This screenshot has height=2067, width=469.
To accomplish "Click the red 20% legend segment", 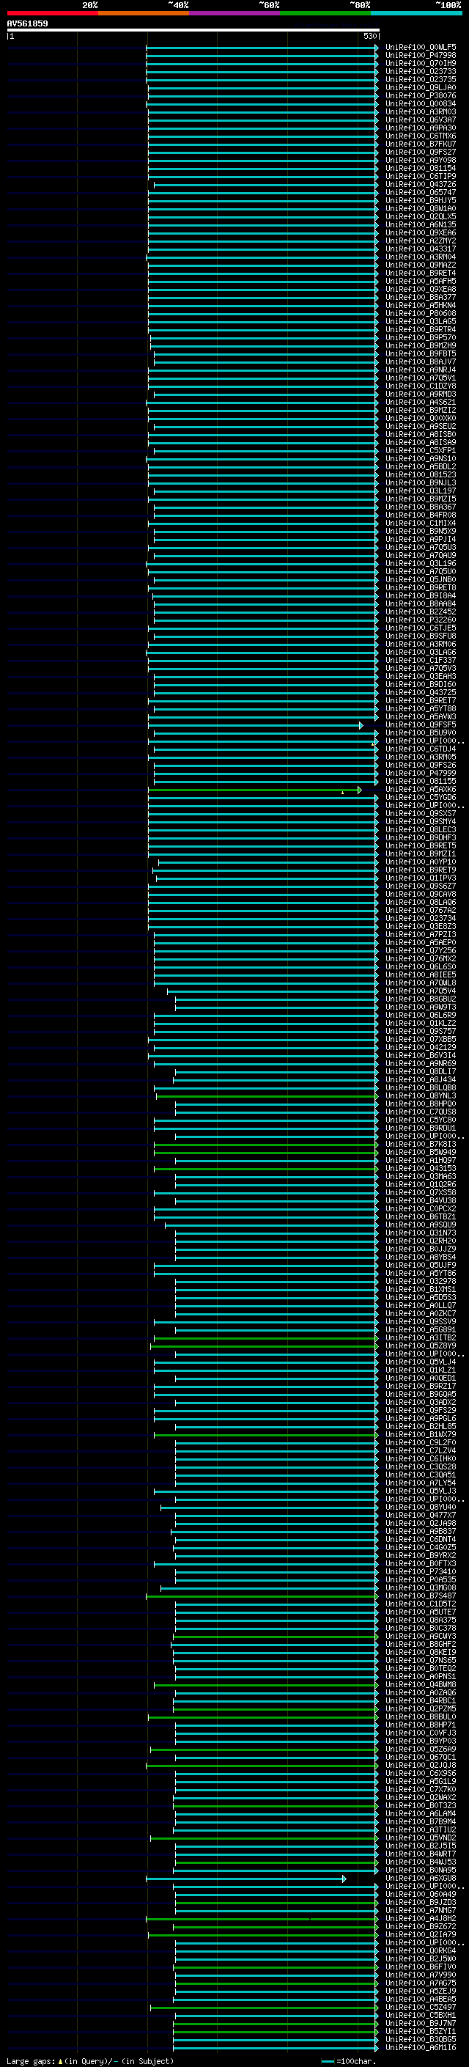I will 52,13.
